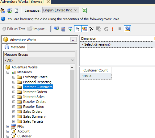
Task: Select Reseller Sales tree item
Action: pos(33,107)
